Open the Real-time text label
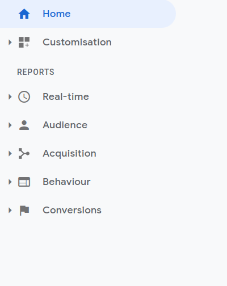 66,96
